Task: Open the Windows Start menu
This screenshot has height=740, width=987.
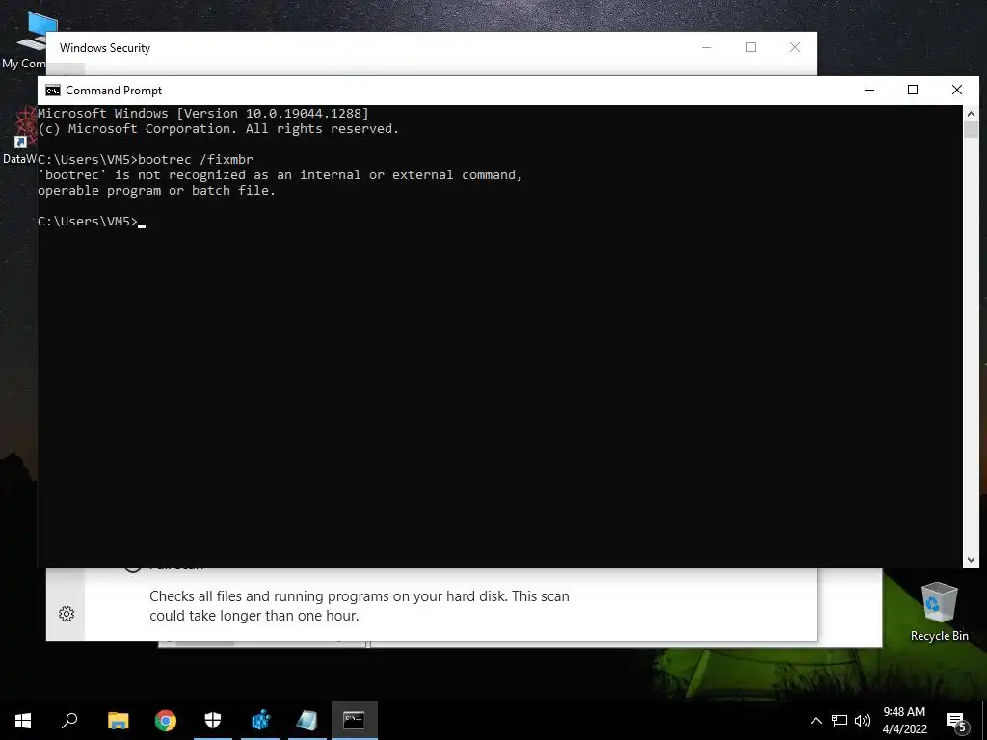Action: point(23,721)
